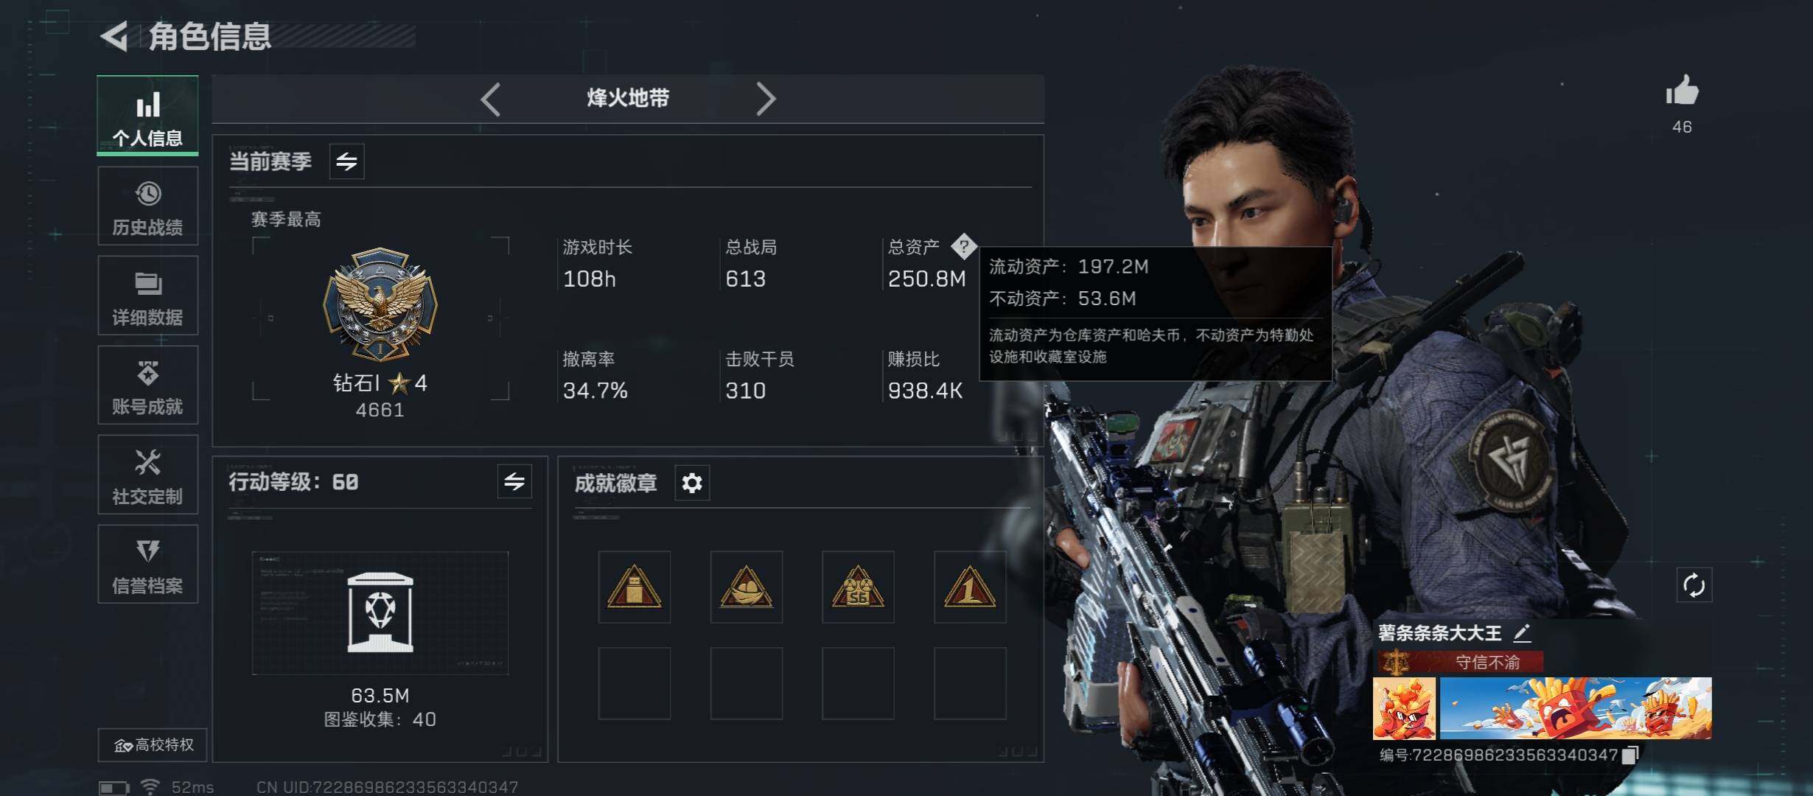Image resolution: width=1813 pixels, height=796 pixels.
Task: Open achievement badge settings gear
Action: pyautogui.click(x=692, y=483)
